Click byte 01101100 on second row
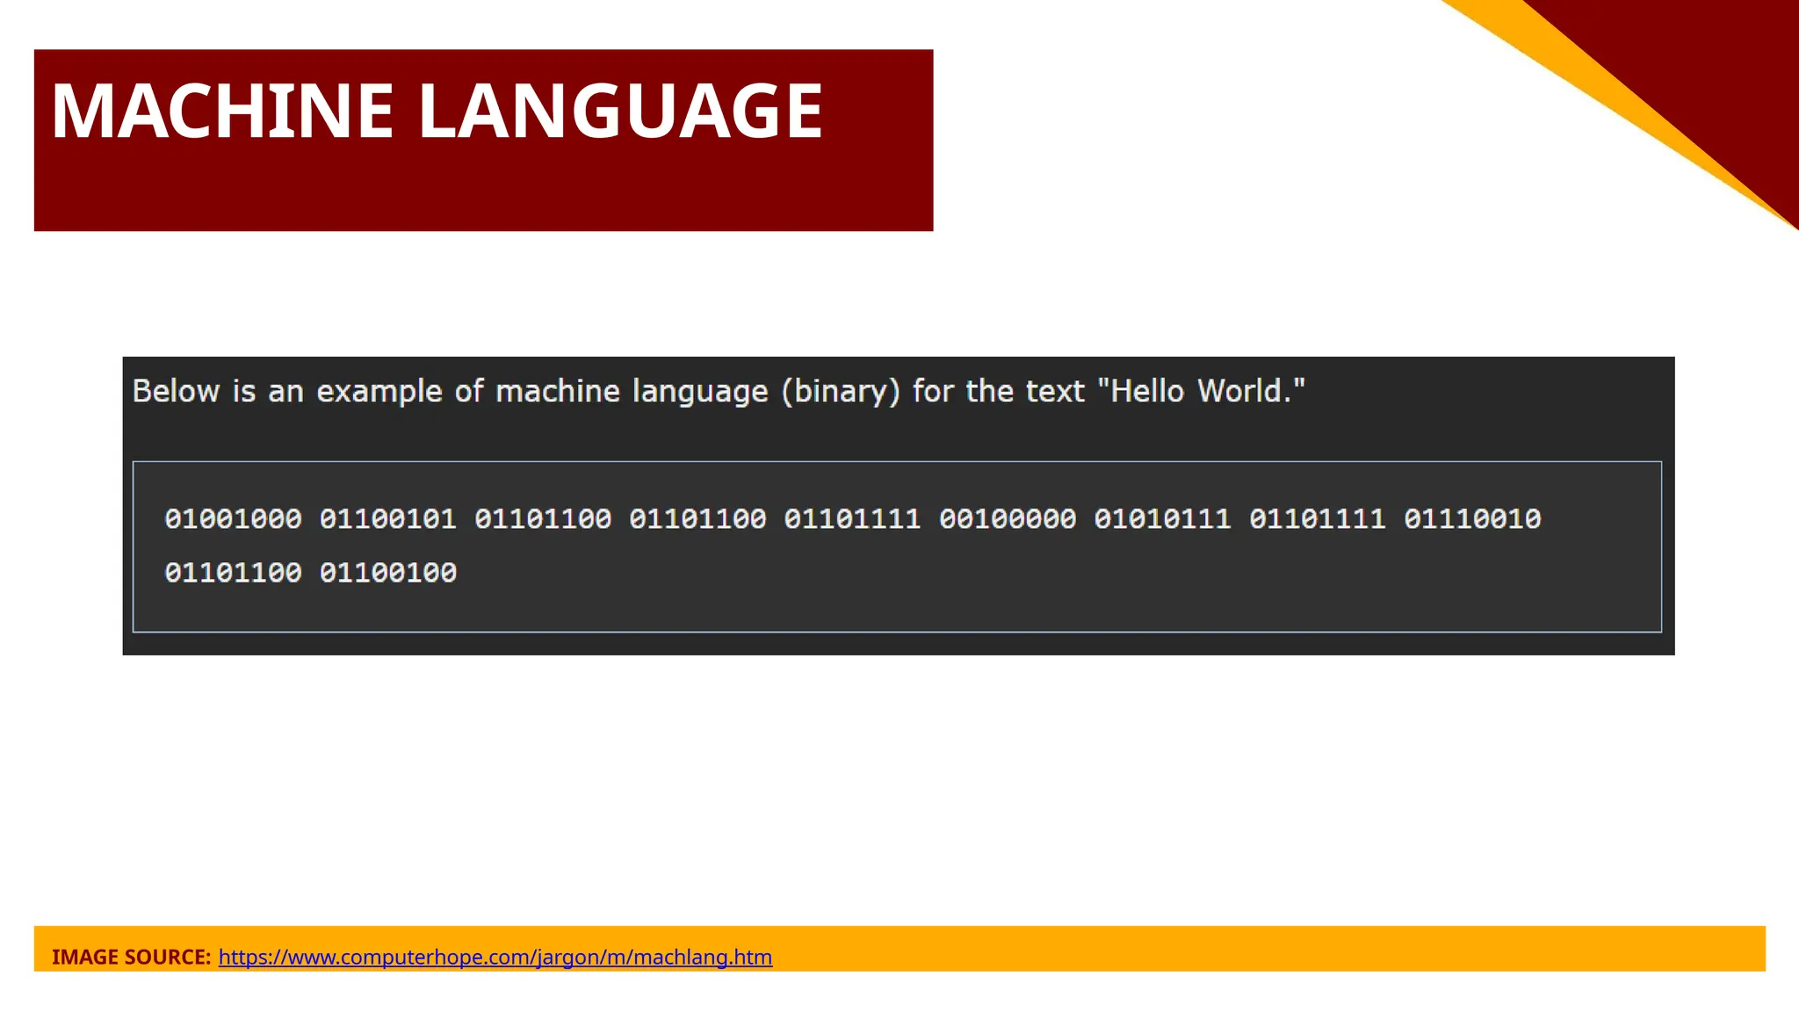The height and width of the screenshot is (1012, 1799). [x=233, y=573]
